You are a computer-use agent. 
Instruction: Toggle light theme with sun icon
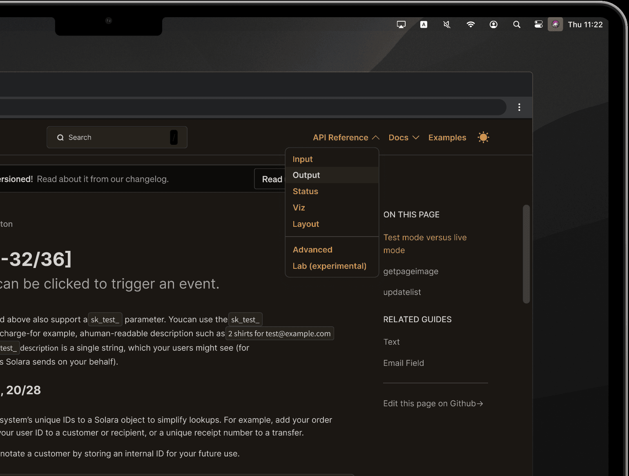(x=483, y=137)
